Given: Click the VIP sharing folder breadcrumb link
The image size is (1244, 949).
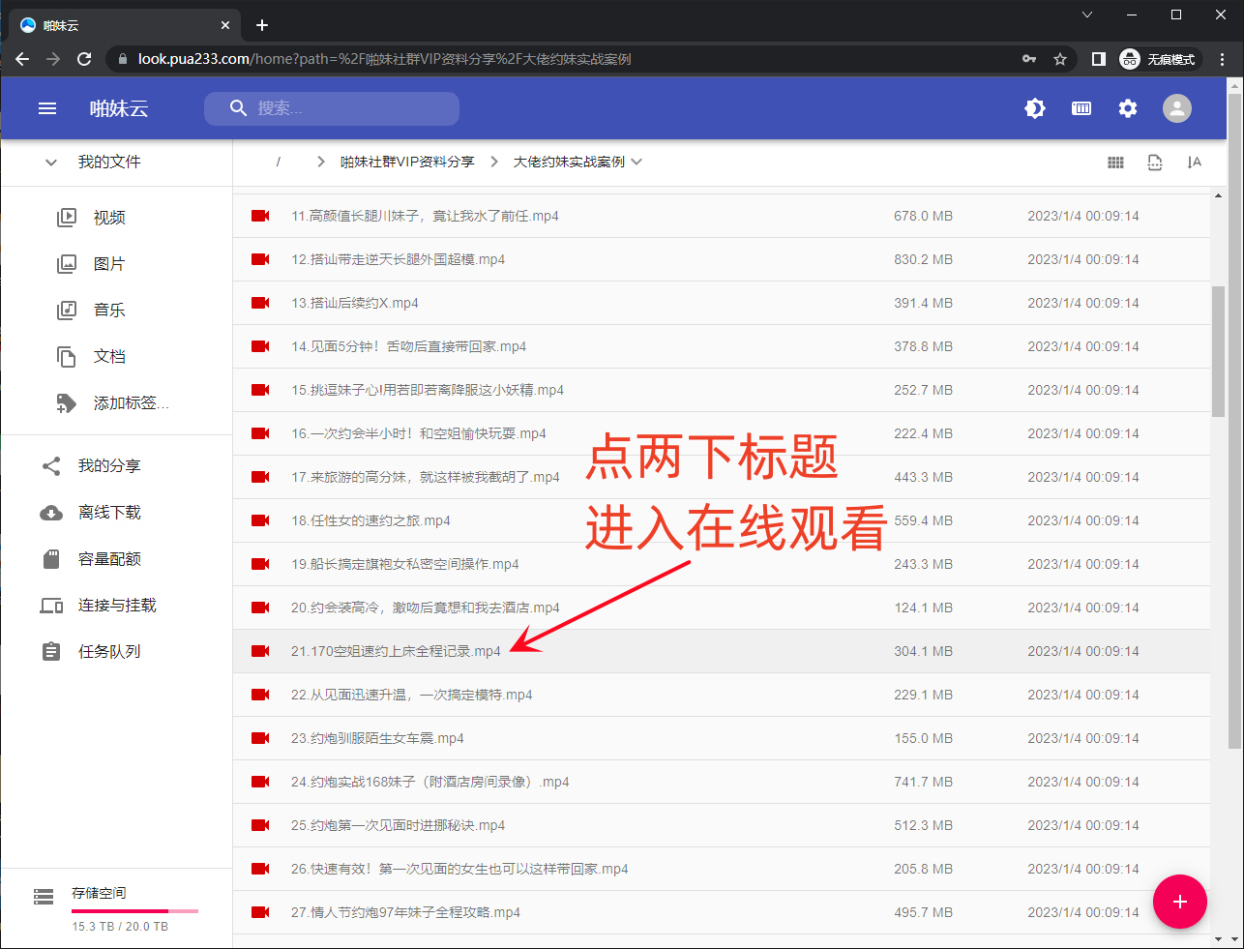Looking at the screenshot, I should point(407,162).
